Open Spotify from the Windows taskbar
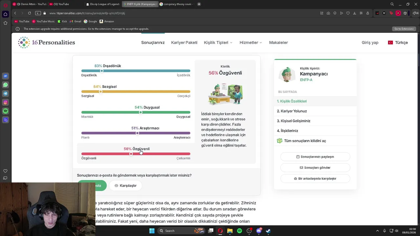 click(x=240, y=231)
